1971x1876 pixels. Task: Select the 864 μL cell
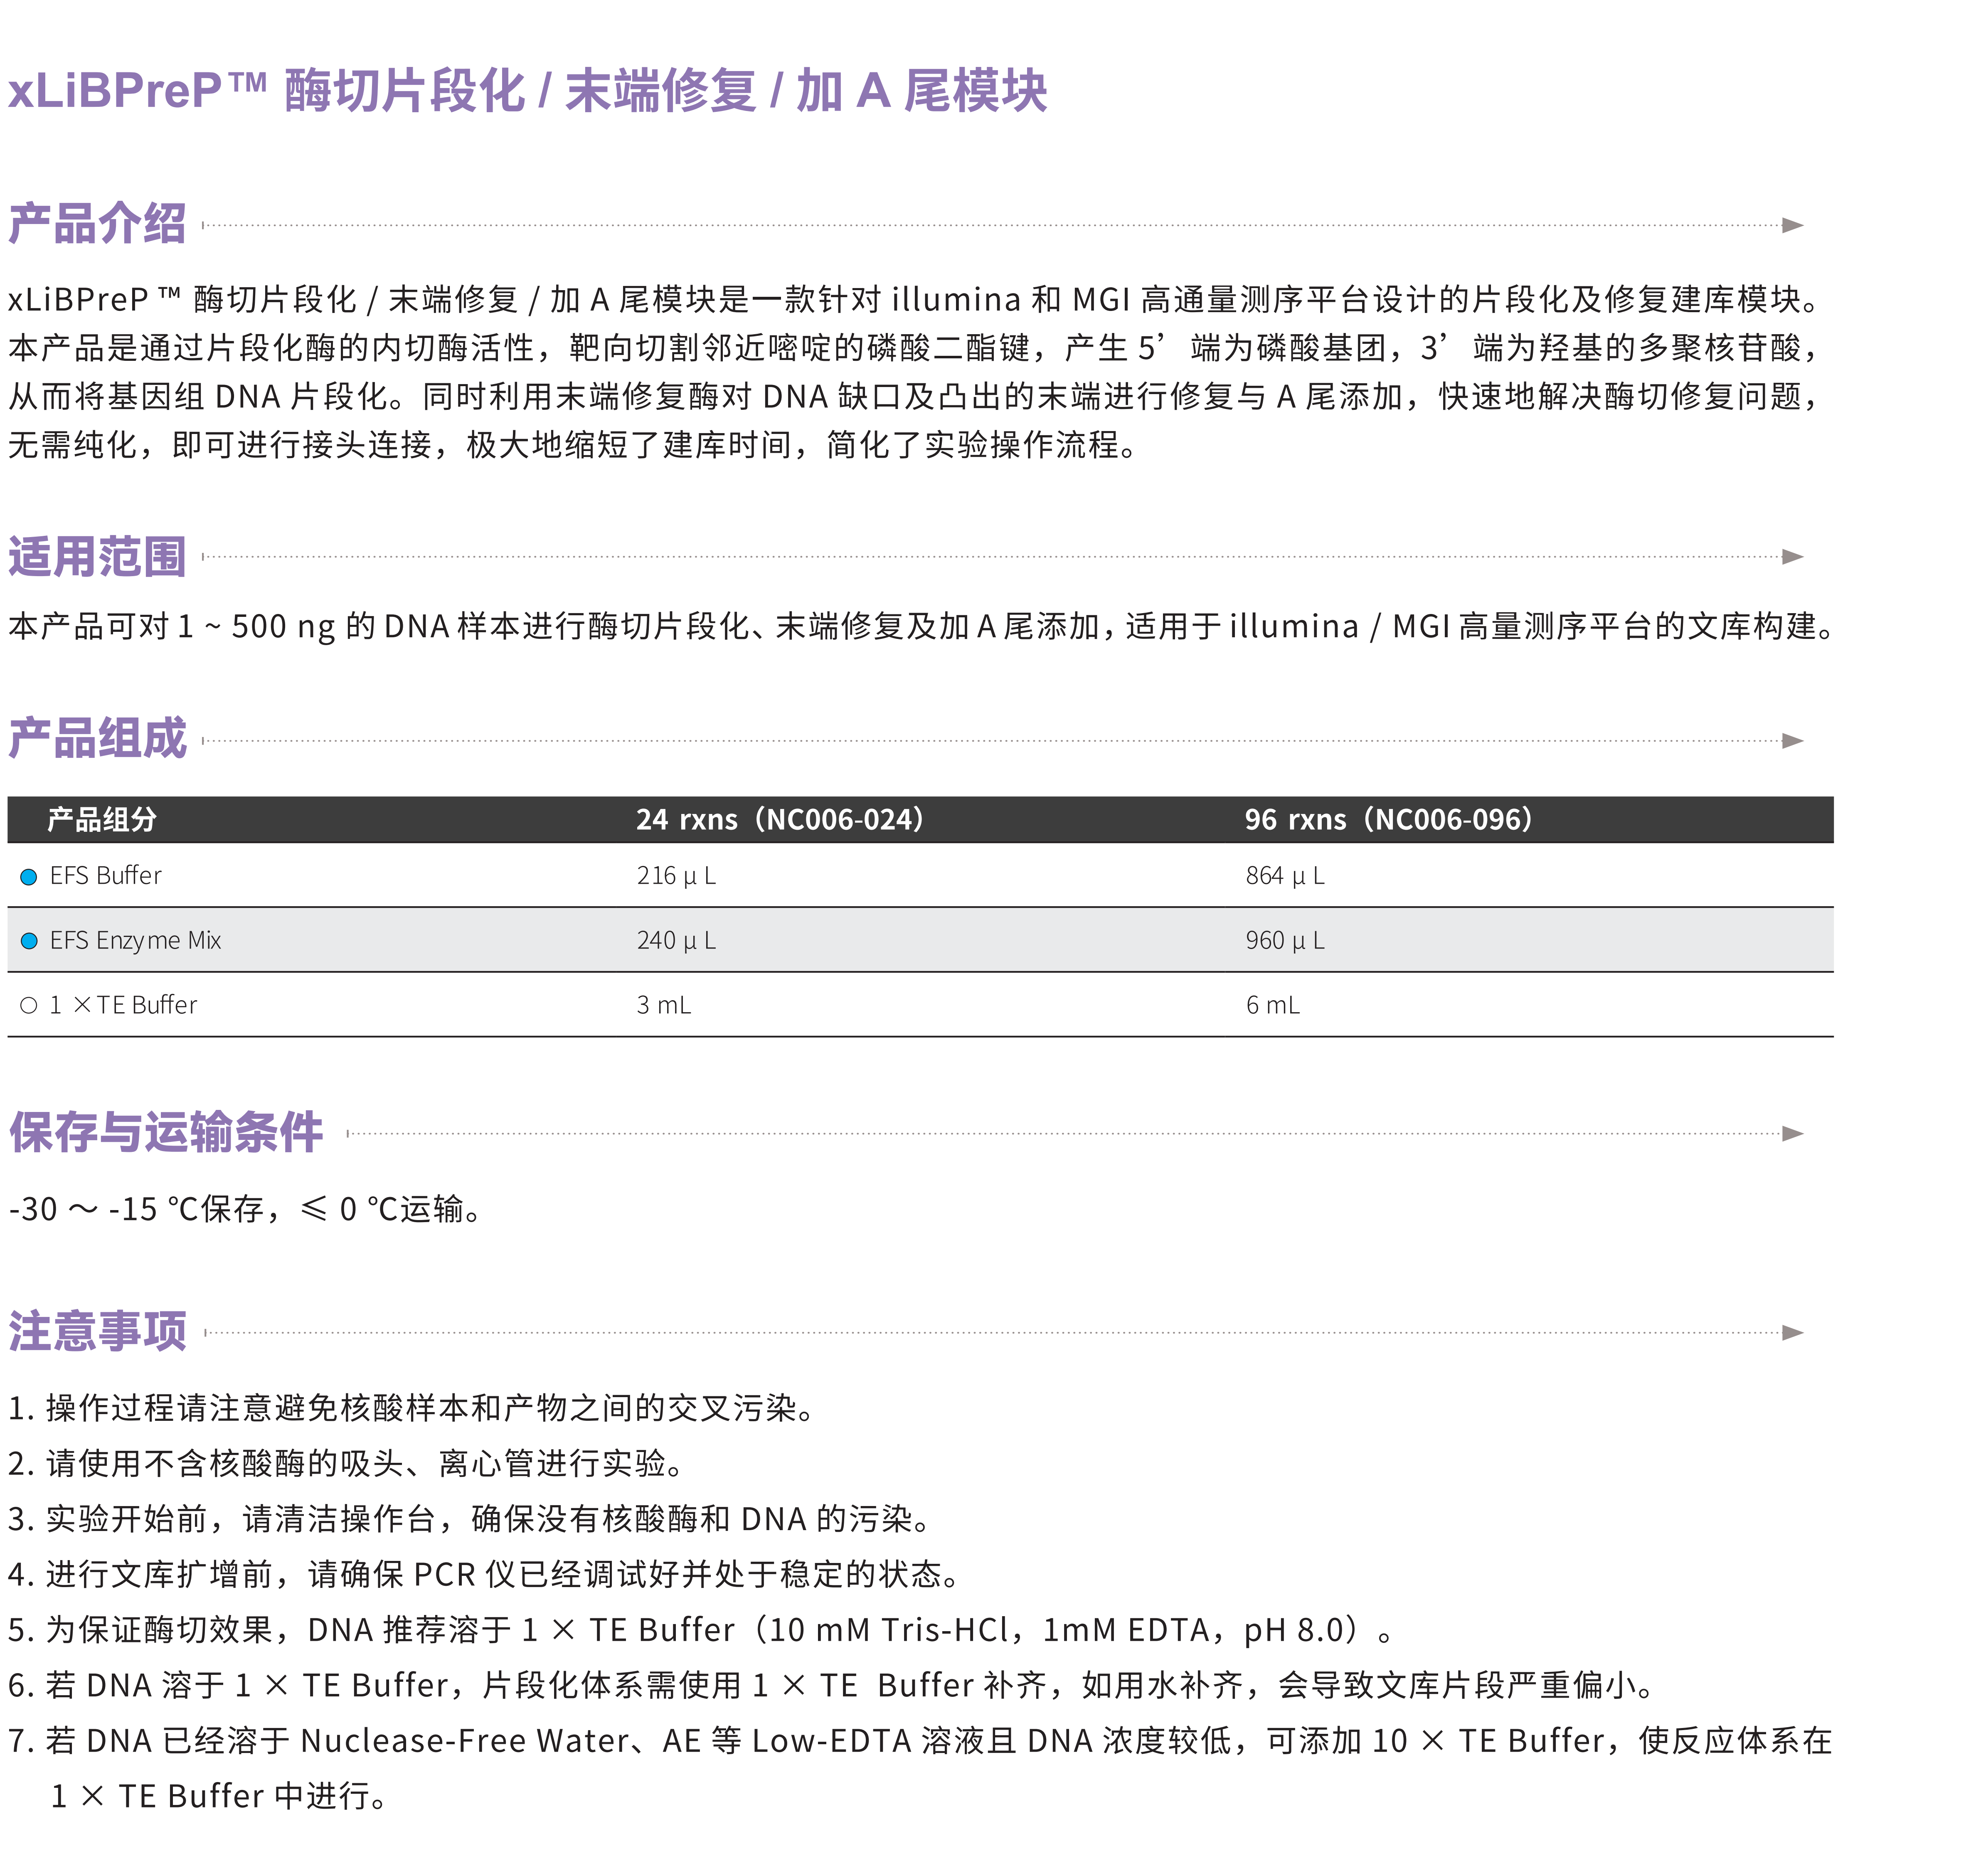[1285, 876]
